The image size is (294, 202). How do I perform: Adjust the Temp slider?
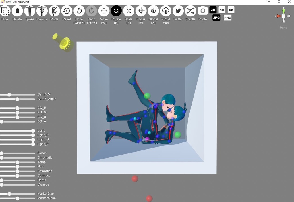[x=17, y=162]
